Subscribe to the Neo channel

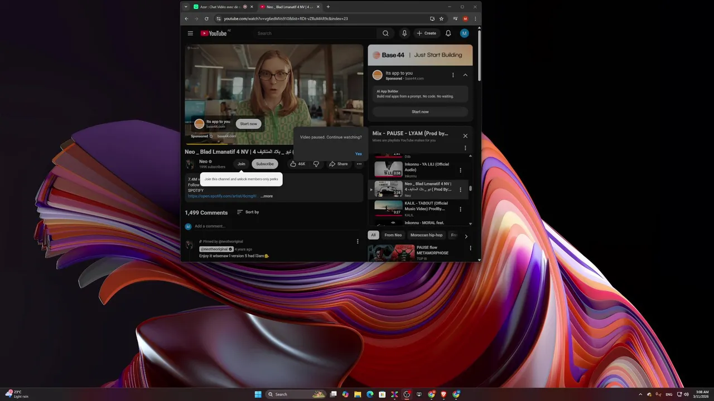(265, 164)
